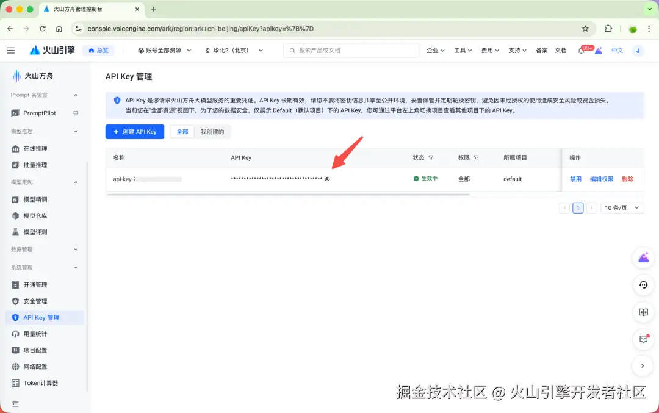659x413 pixels.
Task: Open the 工具 menu
Action: 463,51
